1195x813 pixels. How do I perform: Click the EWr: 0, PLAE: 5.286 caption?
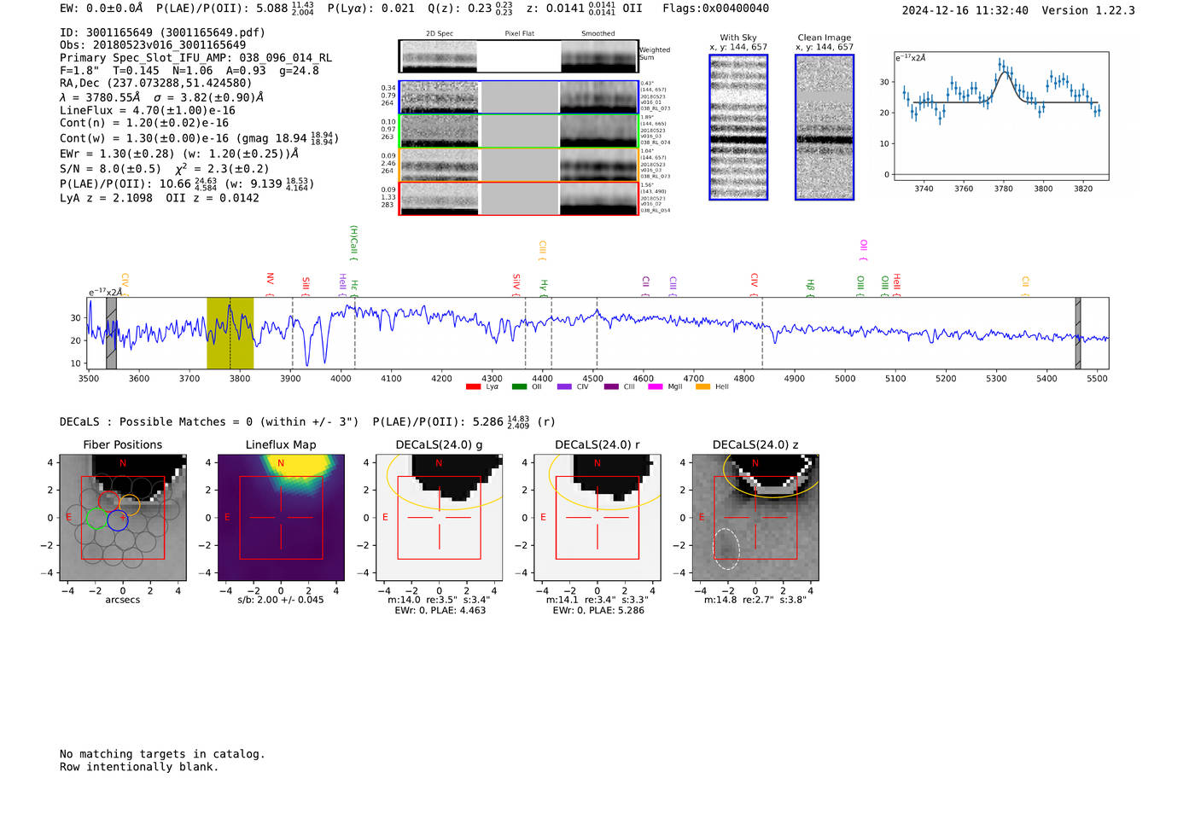tap(598, 611)
